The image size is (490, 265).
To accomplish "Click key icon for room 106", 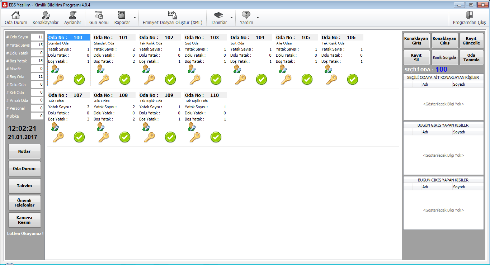I will pyautogui.click(x=331, y=79).
